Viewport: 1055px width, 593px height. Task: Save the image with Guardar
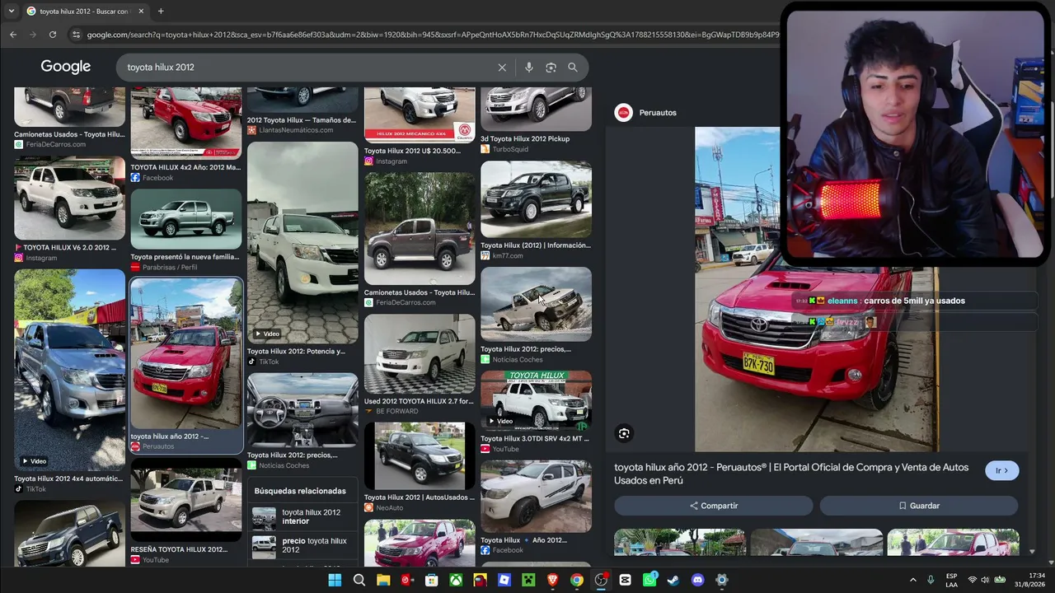(919, 506)
